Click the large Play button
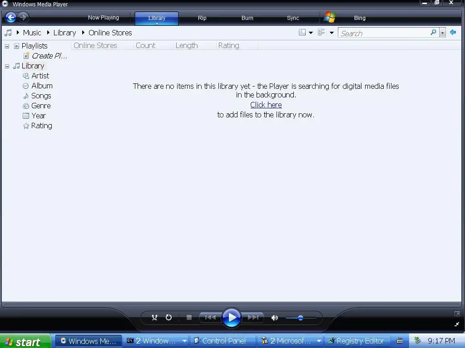Viewport: 465px width, 348px height. pos(231,318)
